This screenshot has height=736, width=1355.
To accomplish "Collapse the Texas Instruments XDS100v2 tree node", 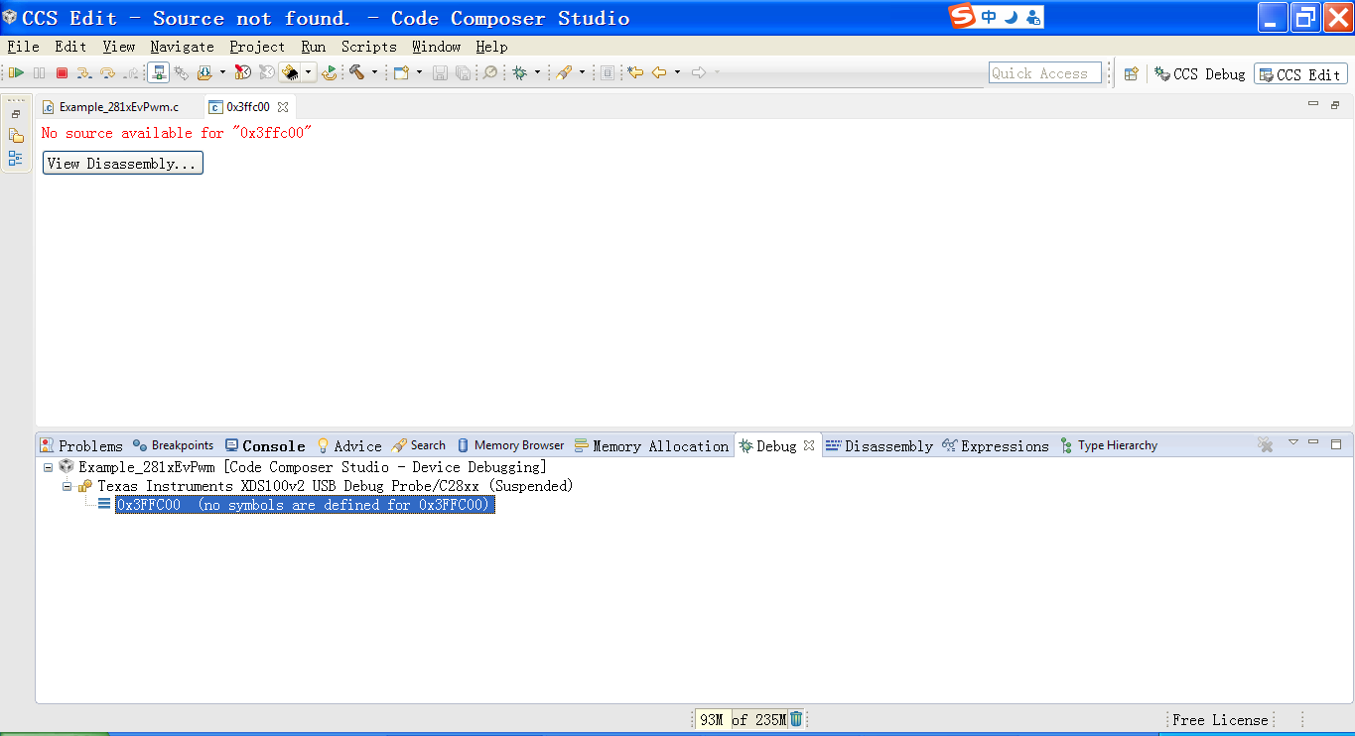I will (x=67, y=486).
